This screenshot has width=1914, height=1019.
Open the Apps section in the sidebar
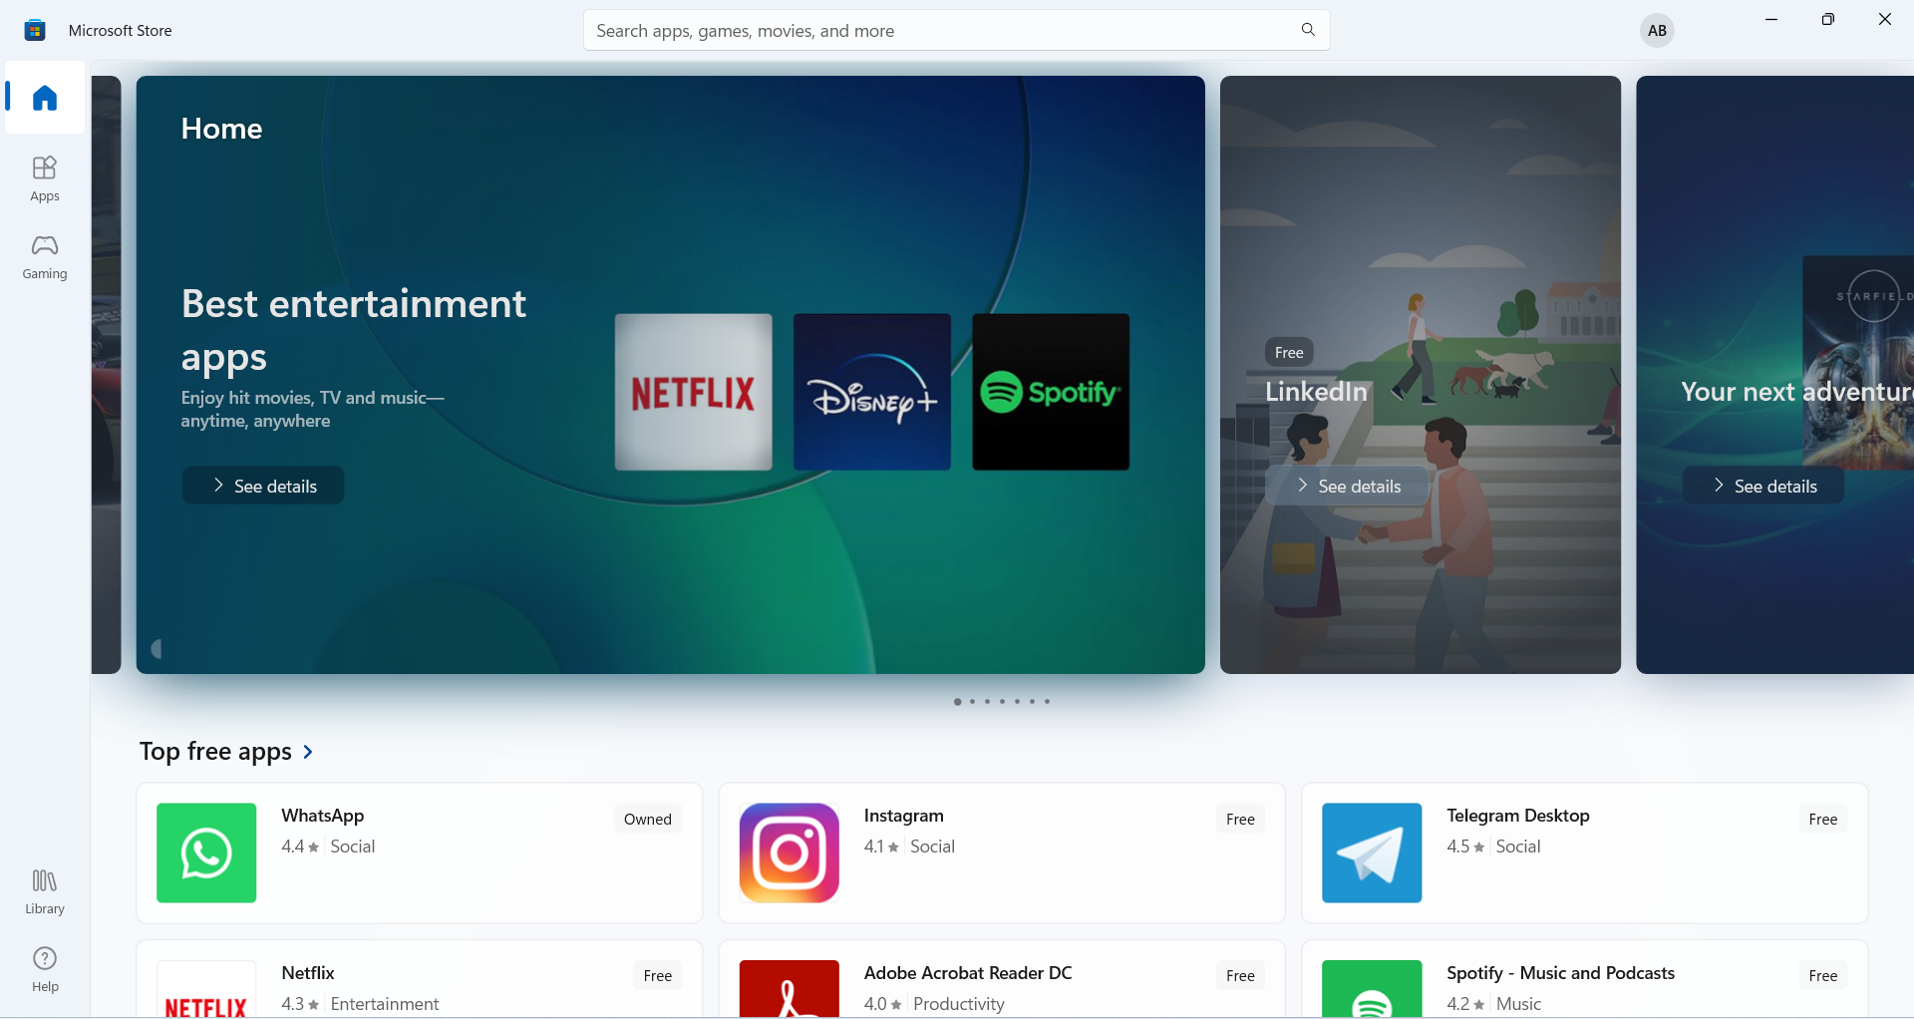click(43, 177)
